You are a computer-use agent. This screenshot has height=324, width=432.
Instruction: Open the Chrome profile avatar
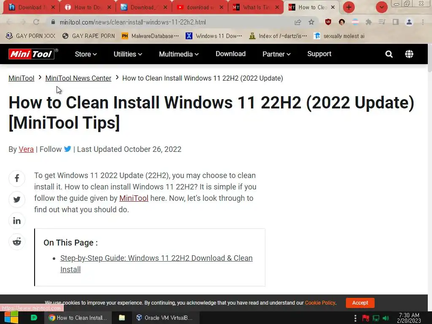[409, 22]
